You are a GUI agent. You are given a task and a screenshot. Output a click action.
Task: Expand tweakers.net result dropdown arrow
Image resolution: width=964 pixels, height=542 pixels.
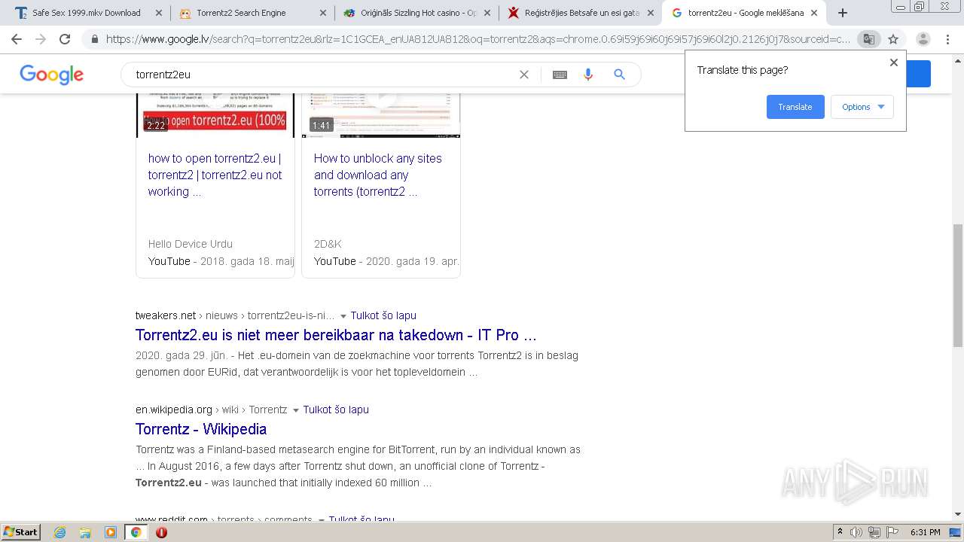[x=343, y=316]
